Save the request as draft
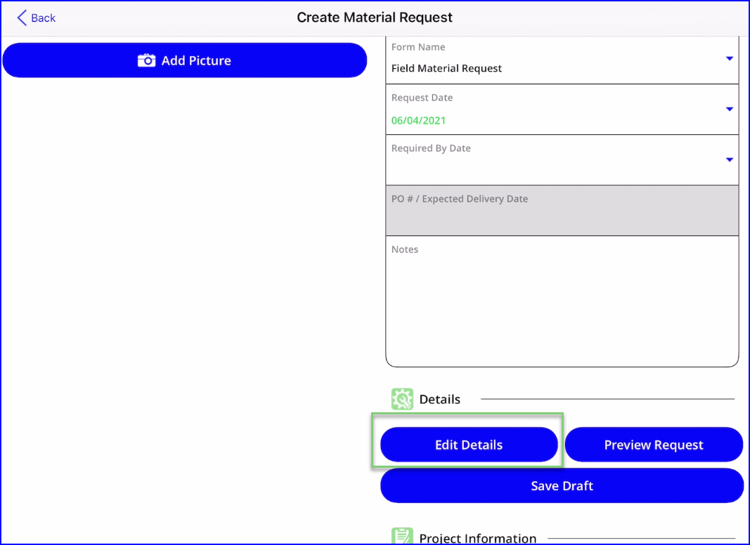The height and width of the screenshot is (545, 750). [x=562, y=486]
